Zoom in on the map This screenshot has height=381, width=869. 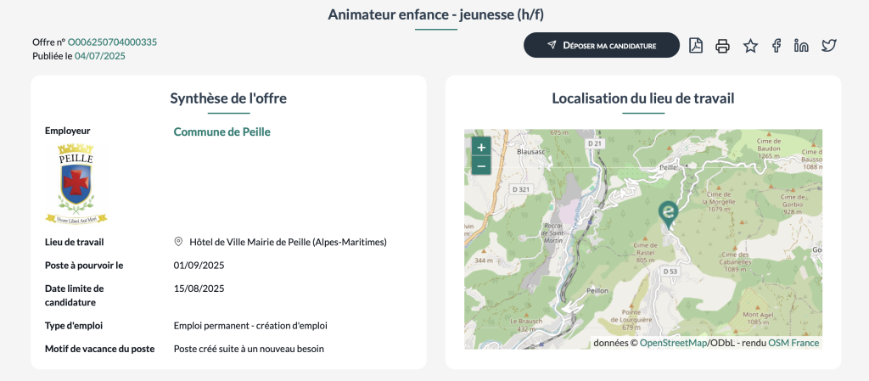coord(481,147)
